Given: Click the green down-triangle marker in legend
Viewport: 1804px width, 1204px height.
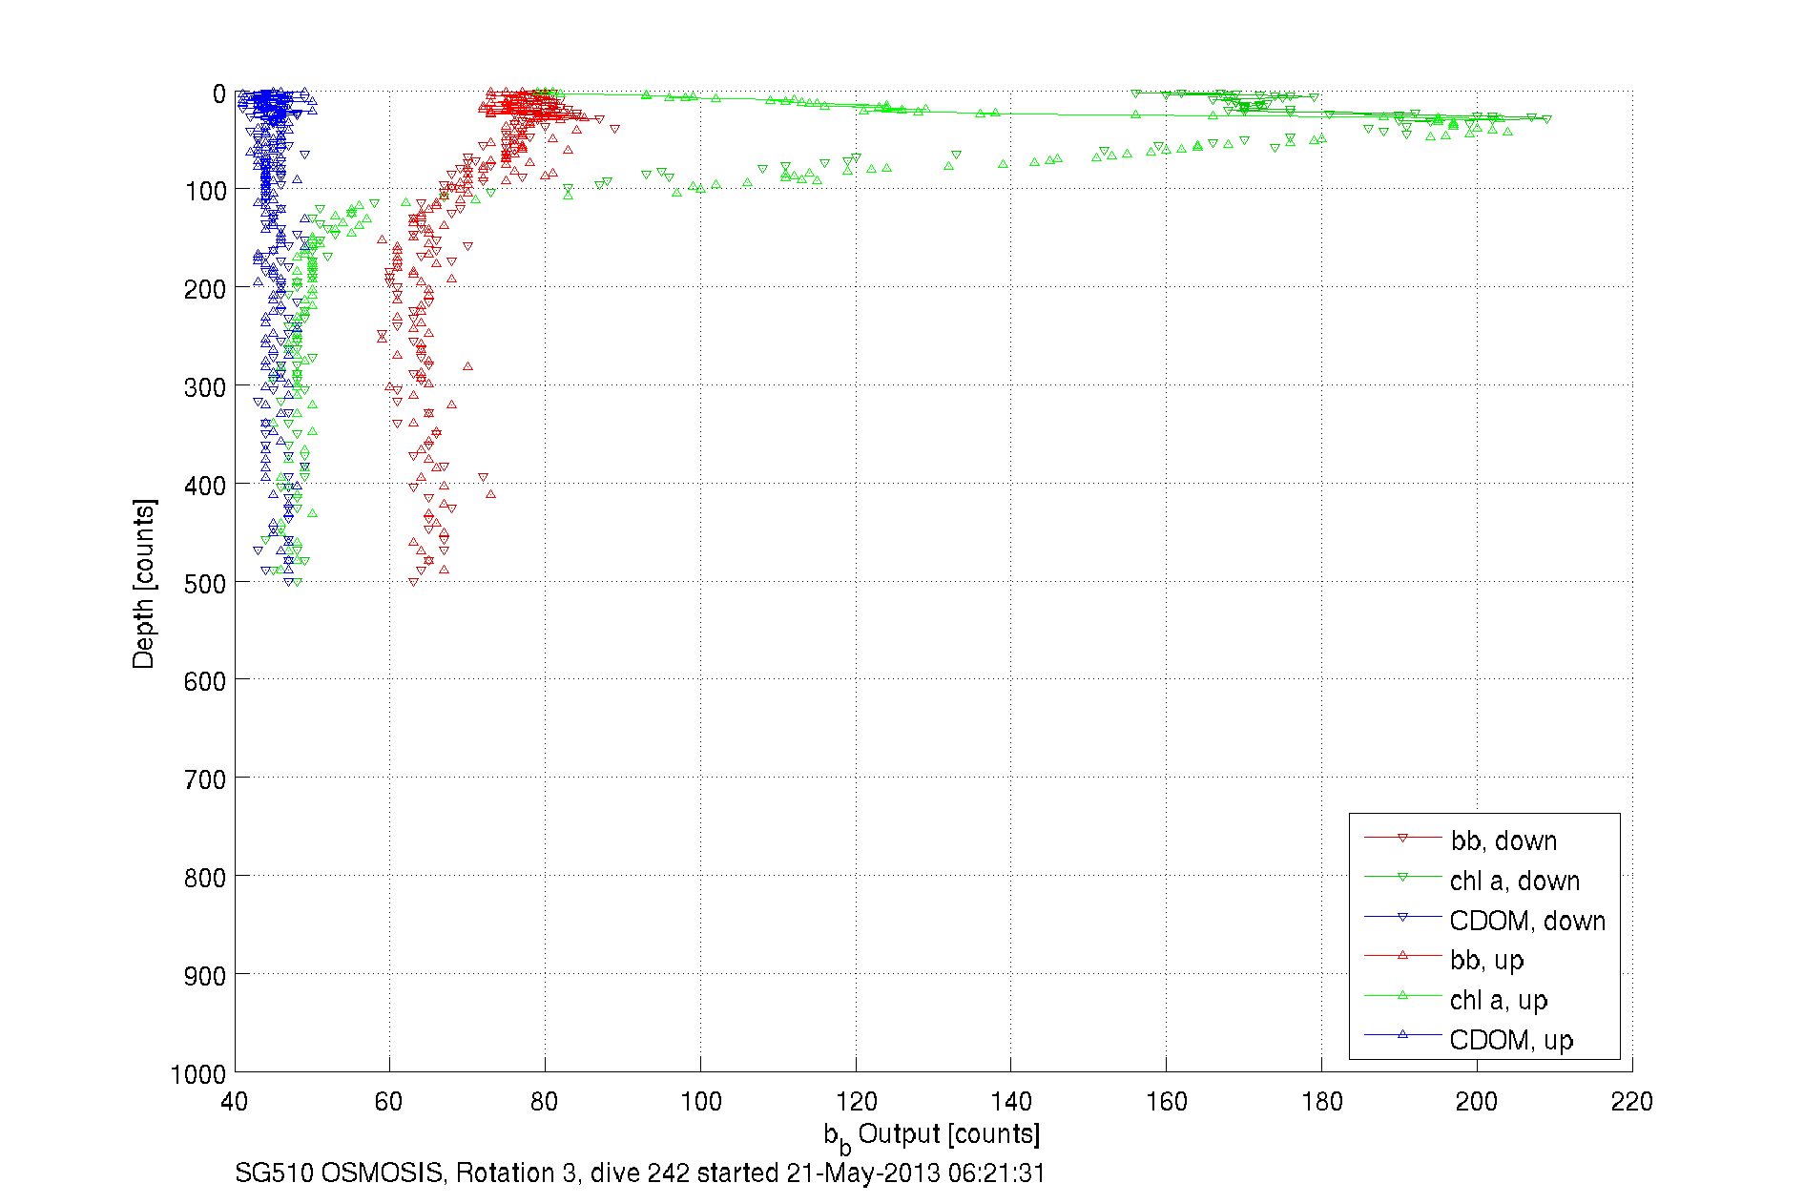Looking at the screenshot, I should (x=1402, y=877).
